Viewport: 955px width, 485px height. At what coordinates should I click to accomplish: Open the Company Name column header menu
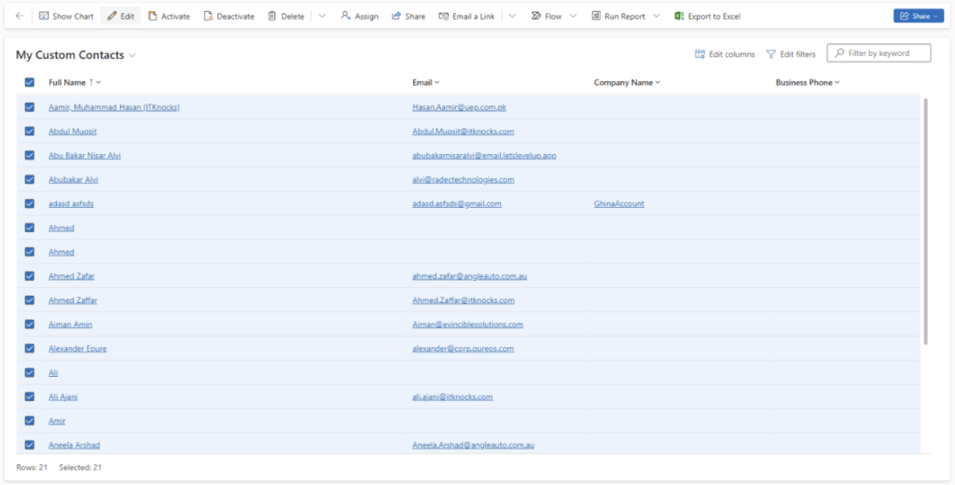click(626, 83)
